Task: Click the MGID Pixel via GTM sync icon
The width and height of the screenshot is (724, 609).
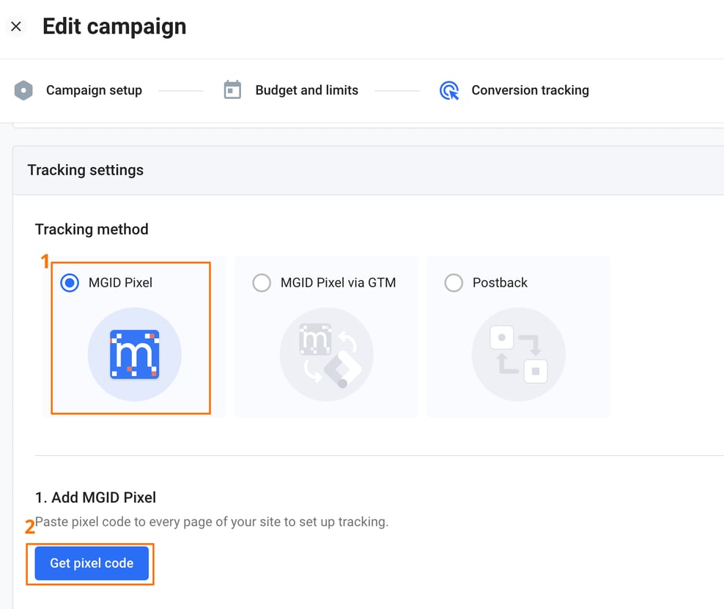Action: click(325, 355)
